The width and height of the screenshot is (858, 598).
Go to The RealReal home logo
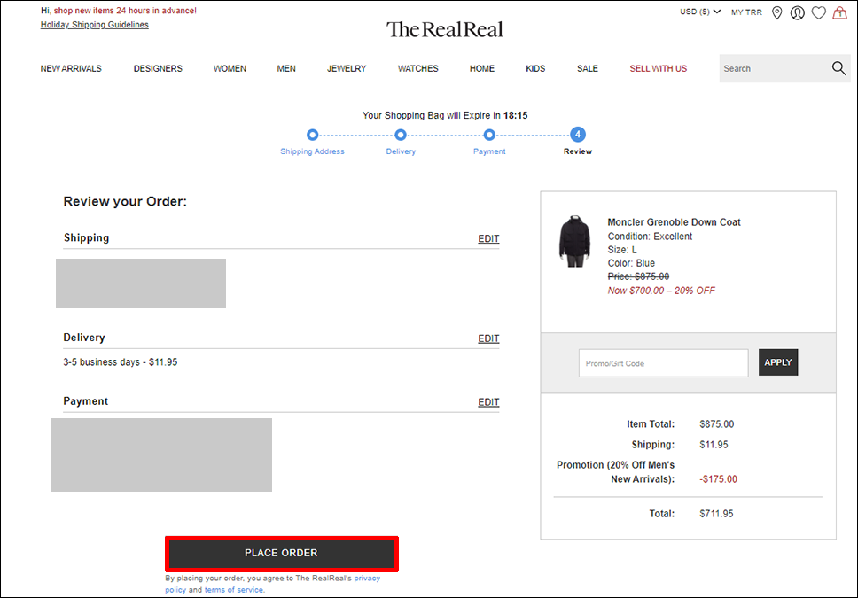[444, 29]
